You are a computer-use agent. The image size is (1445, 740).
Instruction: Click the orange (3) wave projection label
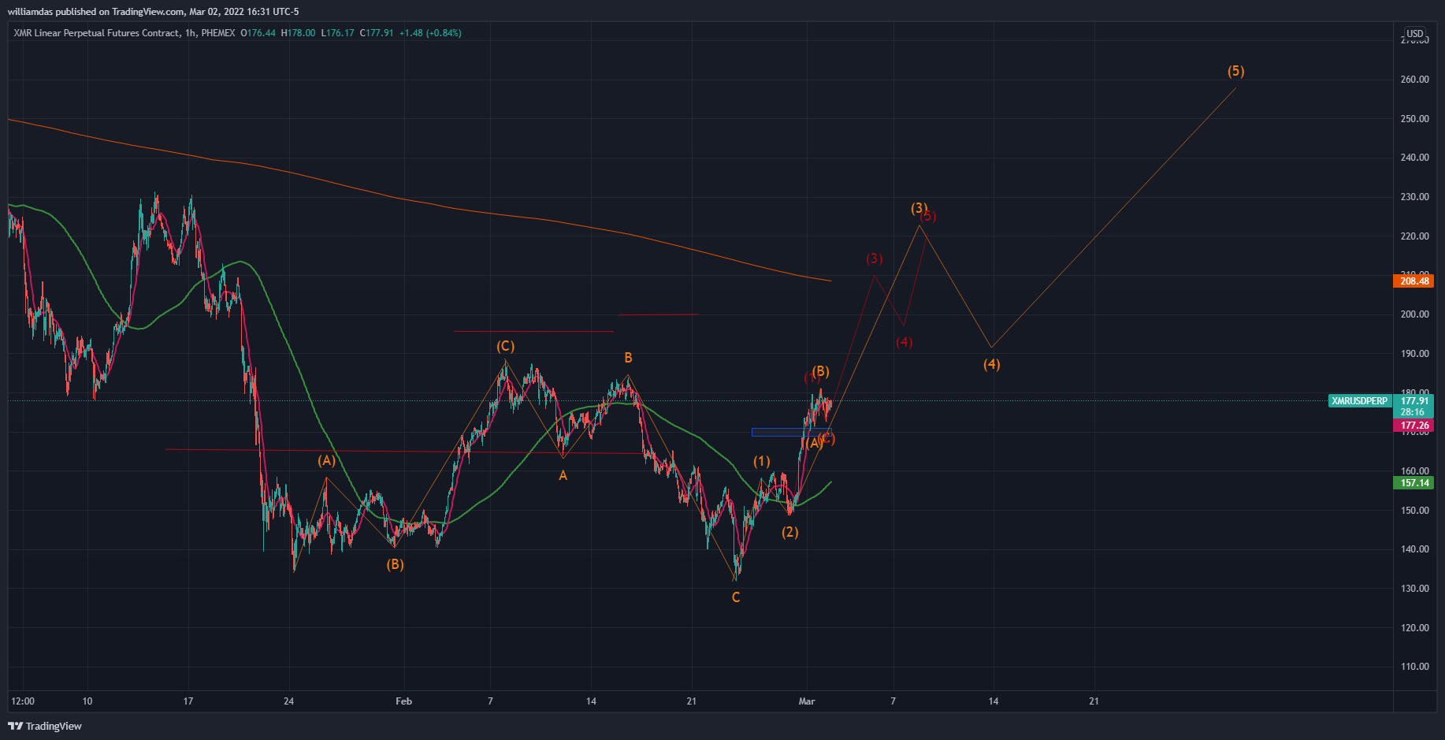(x=919, y=208)
